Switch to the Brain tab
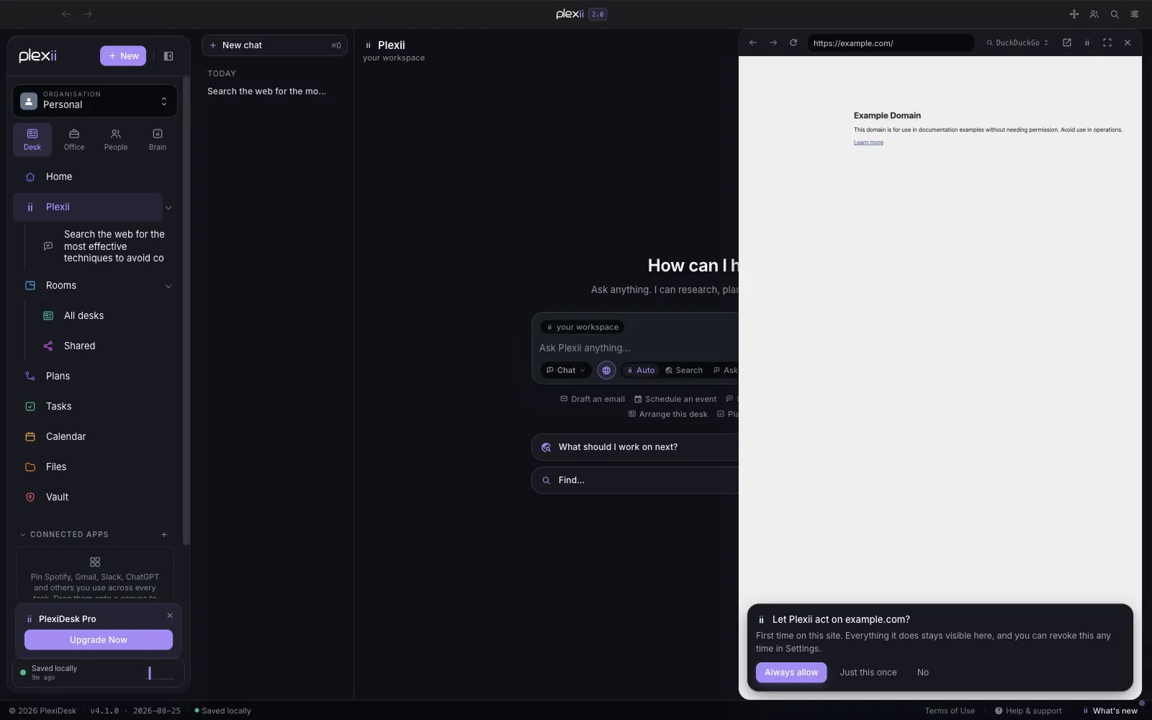Image resolution: width=1152 pixels, height=720 pixels. 158,140
